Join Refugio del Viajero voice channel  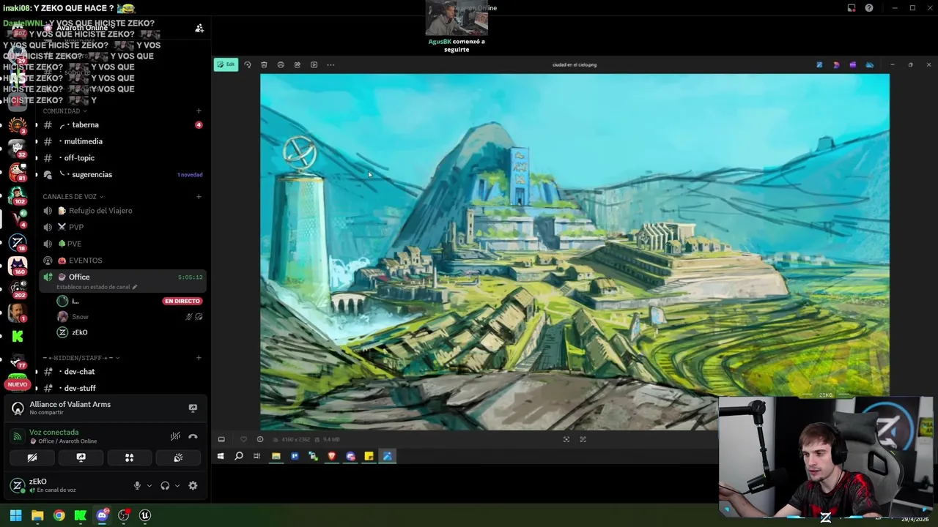[122, 211]
